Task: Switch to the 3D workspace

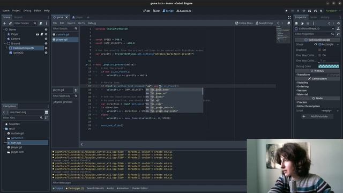Action: [156, 11]
